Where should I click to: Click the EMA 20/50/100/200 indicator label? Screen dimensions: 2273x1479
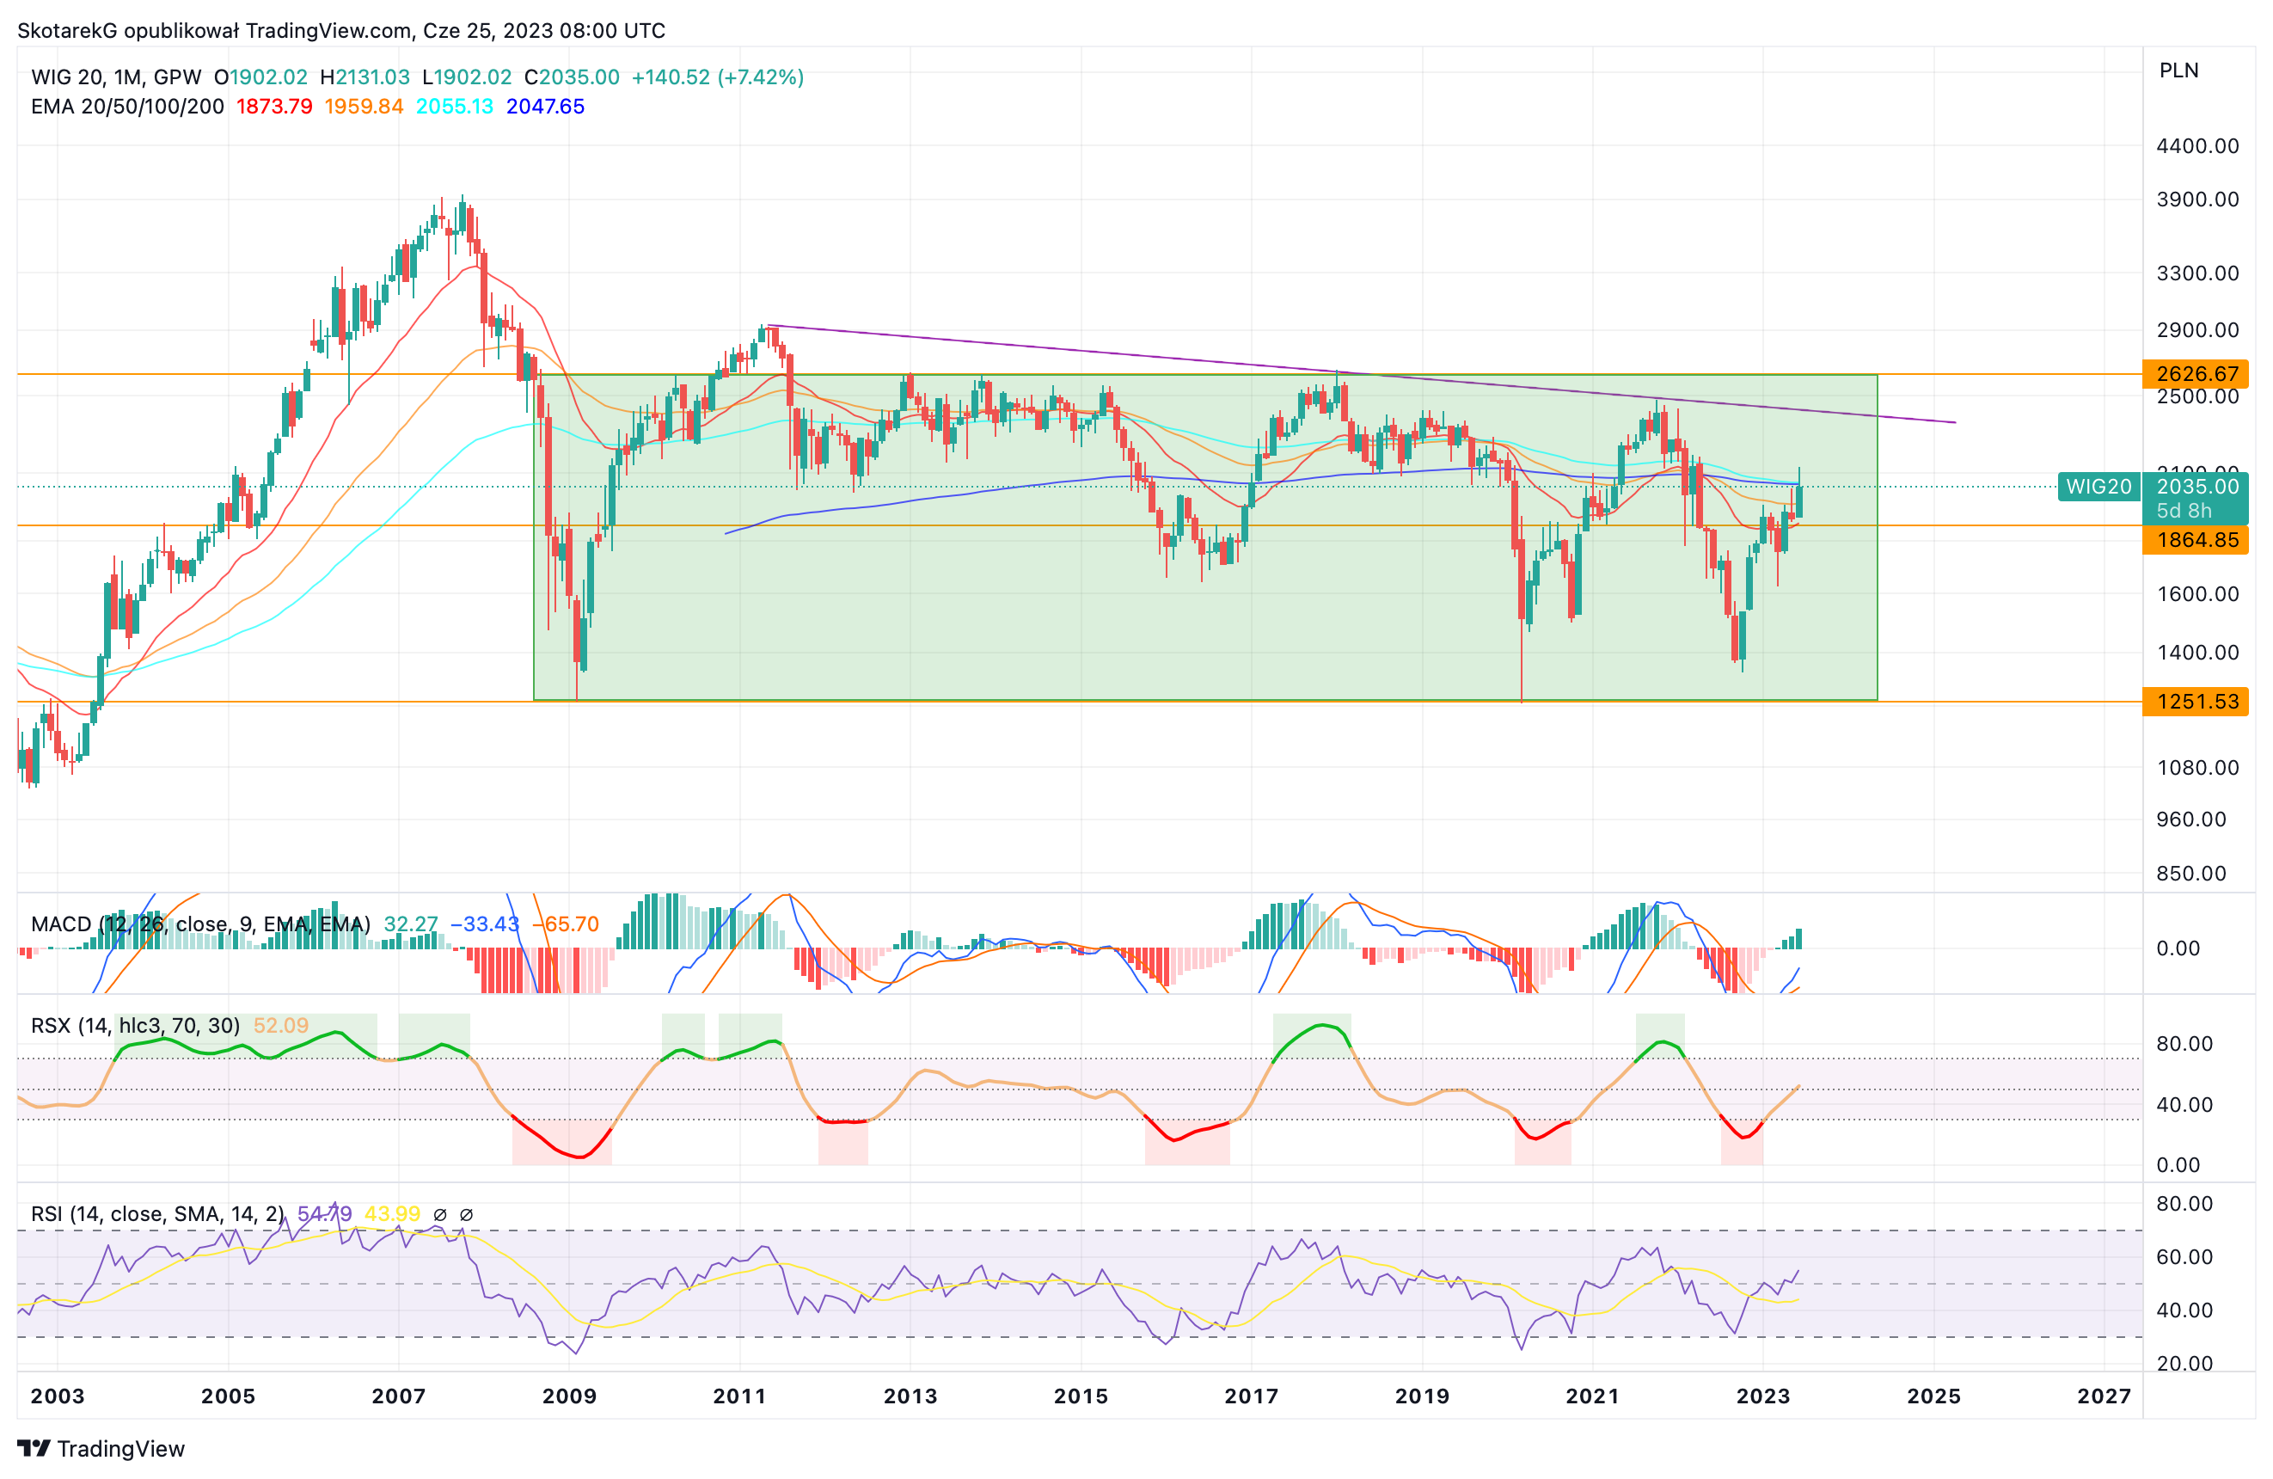(x=128, y=106)
